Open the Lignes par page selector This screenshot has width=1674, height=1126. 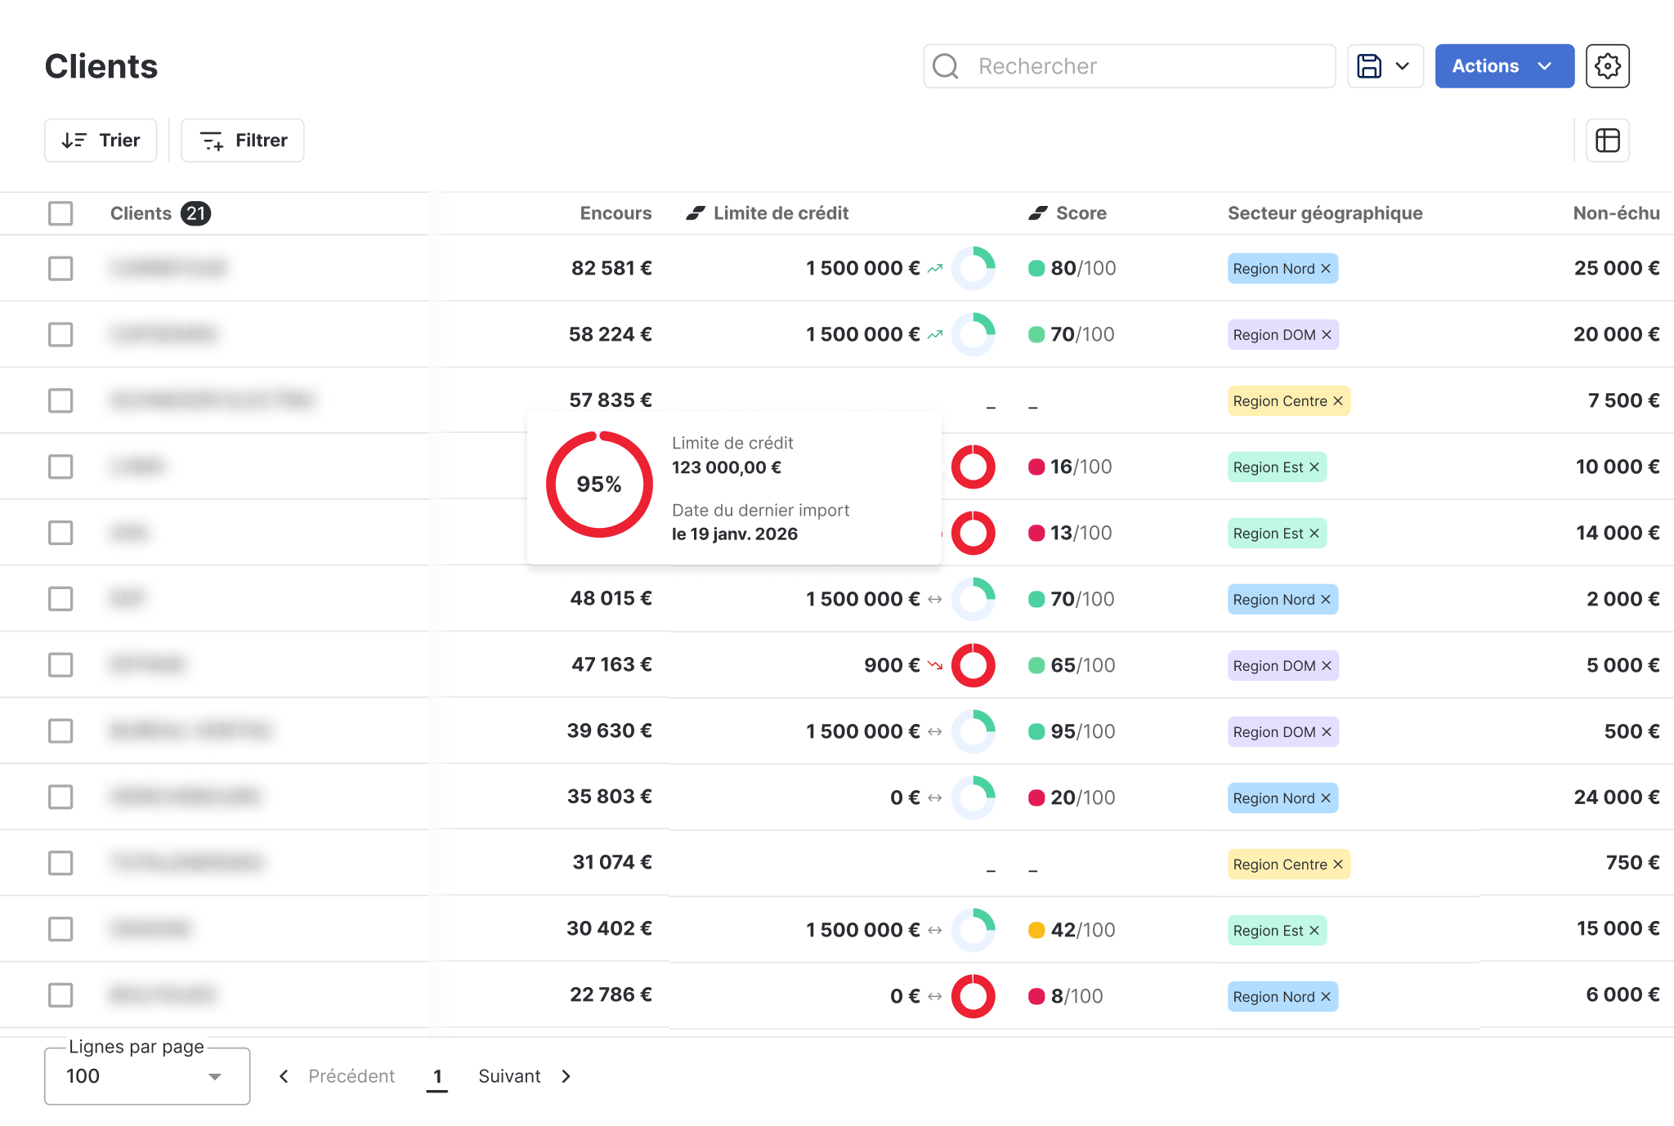pos(147,1075)
